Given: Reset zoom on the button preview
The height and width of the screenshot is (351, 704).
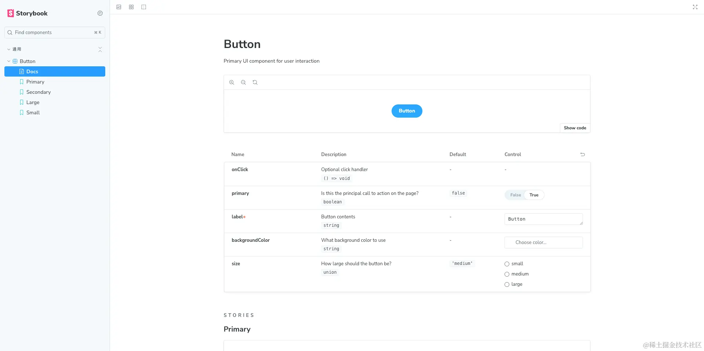Looking at the screenshot, I should pyautogui.click(x=255, y=82).
